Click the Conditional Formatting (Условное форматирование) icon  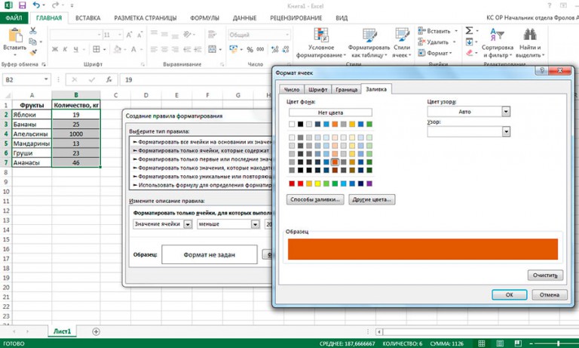coord(321,35)
